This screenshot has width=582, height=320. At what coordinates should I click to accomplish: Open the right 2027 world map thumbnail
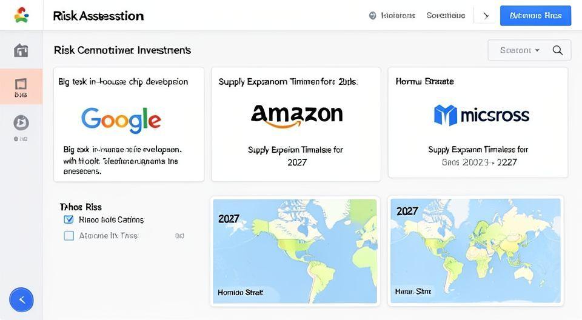click(475, 251)
